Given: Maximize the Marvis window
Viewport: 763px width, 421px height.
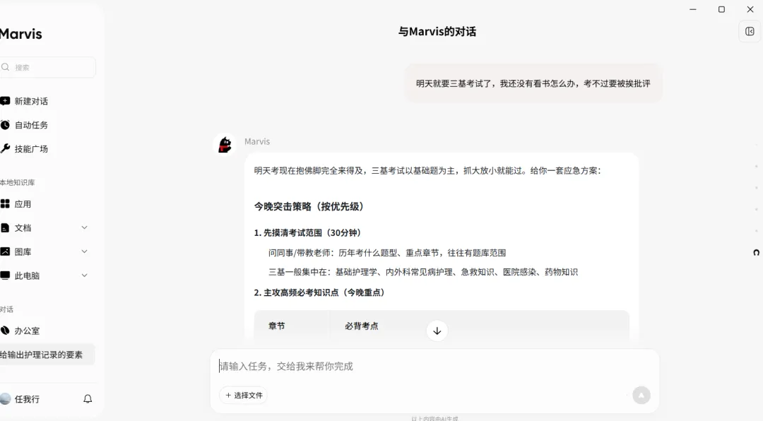Looking at the screenshot, I should [721, 9].
